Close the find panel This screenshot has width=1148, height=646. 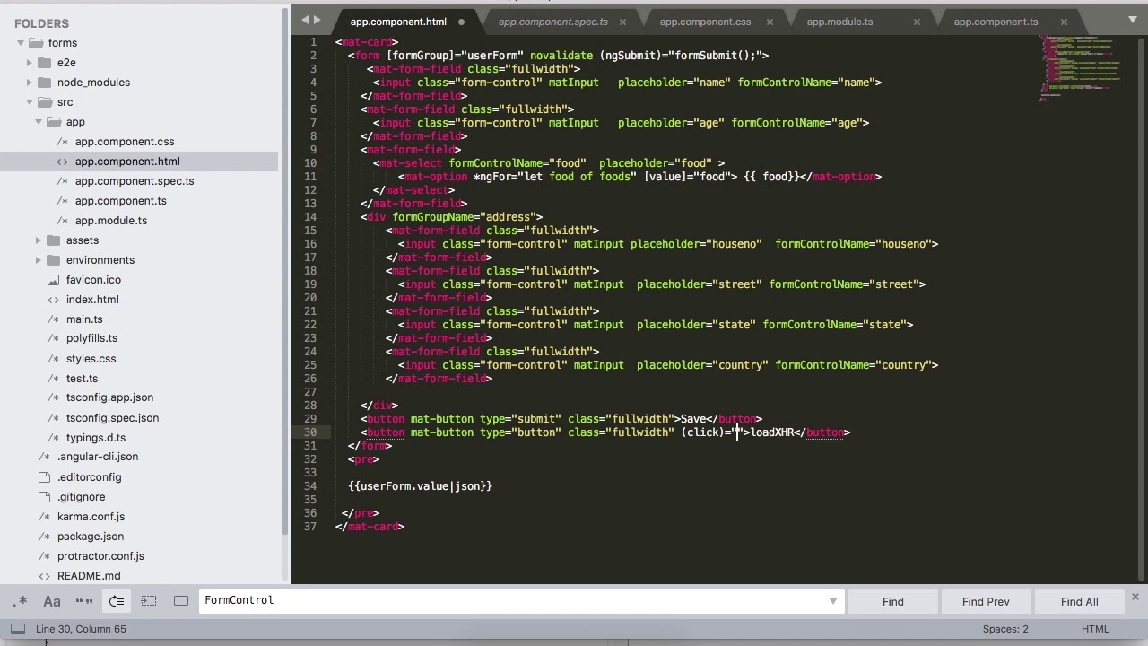click(1135, 597)
